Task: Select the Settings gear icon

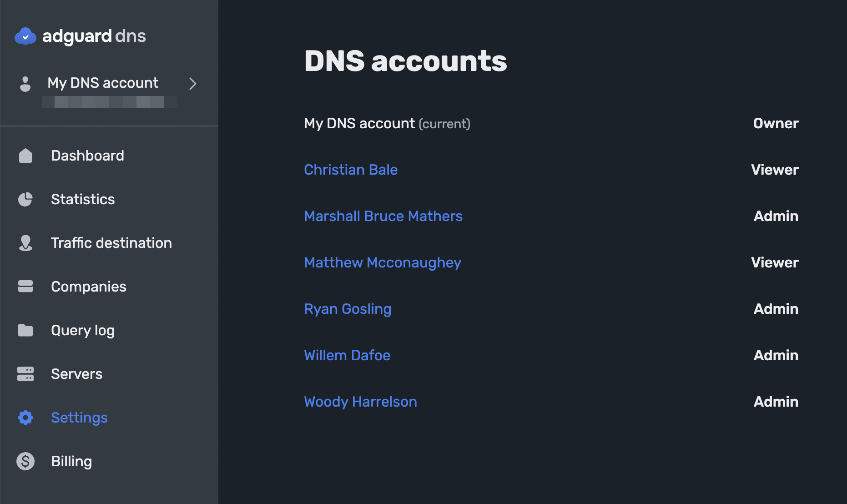Action: click(25, 418)
